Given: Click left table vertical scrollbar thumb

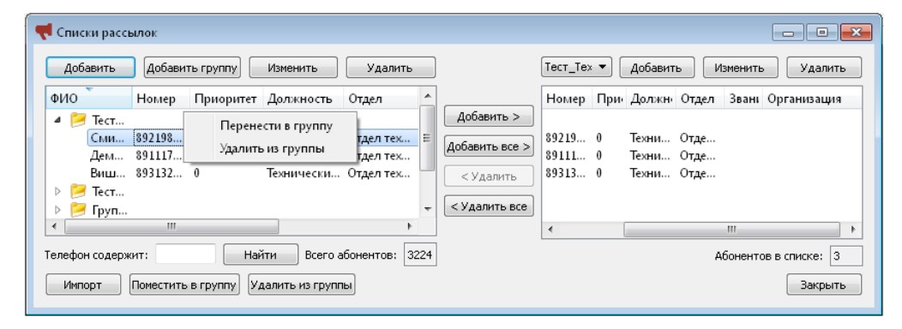Looking at the screenshot, I should click(x=427, y=138).
